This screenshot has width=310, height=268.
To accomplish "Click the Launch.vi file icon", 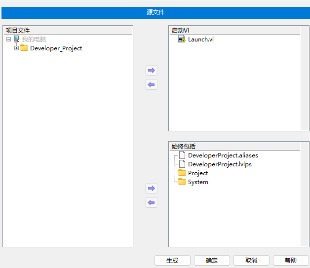I will [x=182, y=39].
